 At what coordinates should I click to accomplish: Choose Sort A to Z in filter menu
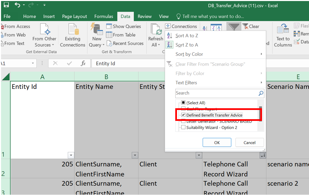215,36
